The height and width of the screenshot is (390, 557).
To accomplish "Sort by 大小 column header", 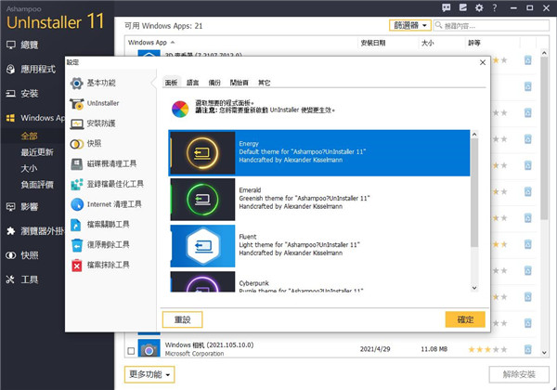I will (428, 43).
